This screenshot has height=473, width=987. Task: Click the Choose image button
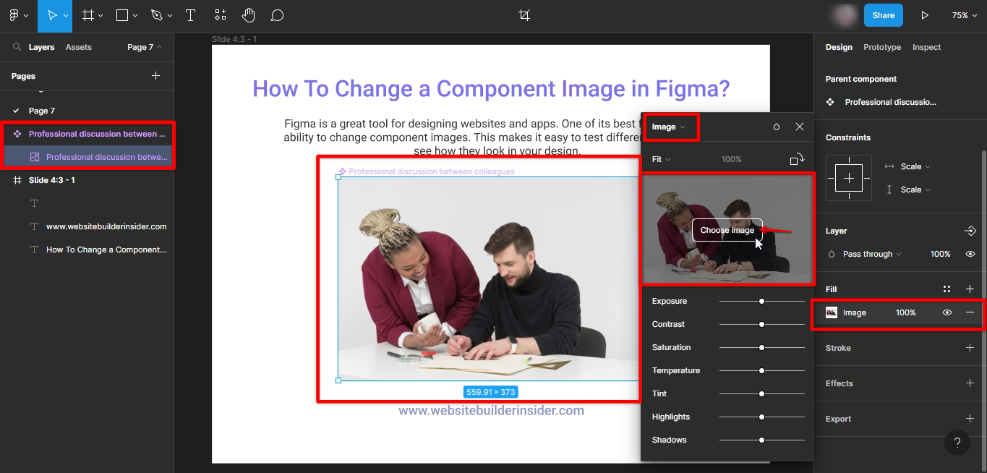(727, 230)
